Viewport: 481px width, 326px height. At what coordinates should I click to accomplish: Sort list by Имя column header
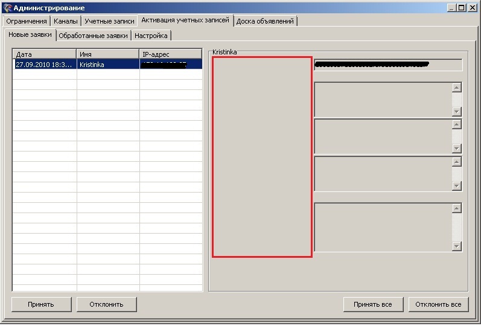(x=108, y=54)
